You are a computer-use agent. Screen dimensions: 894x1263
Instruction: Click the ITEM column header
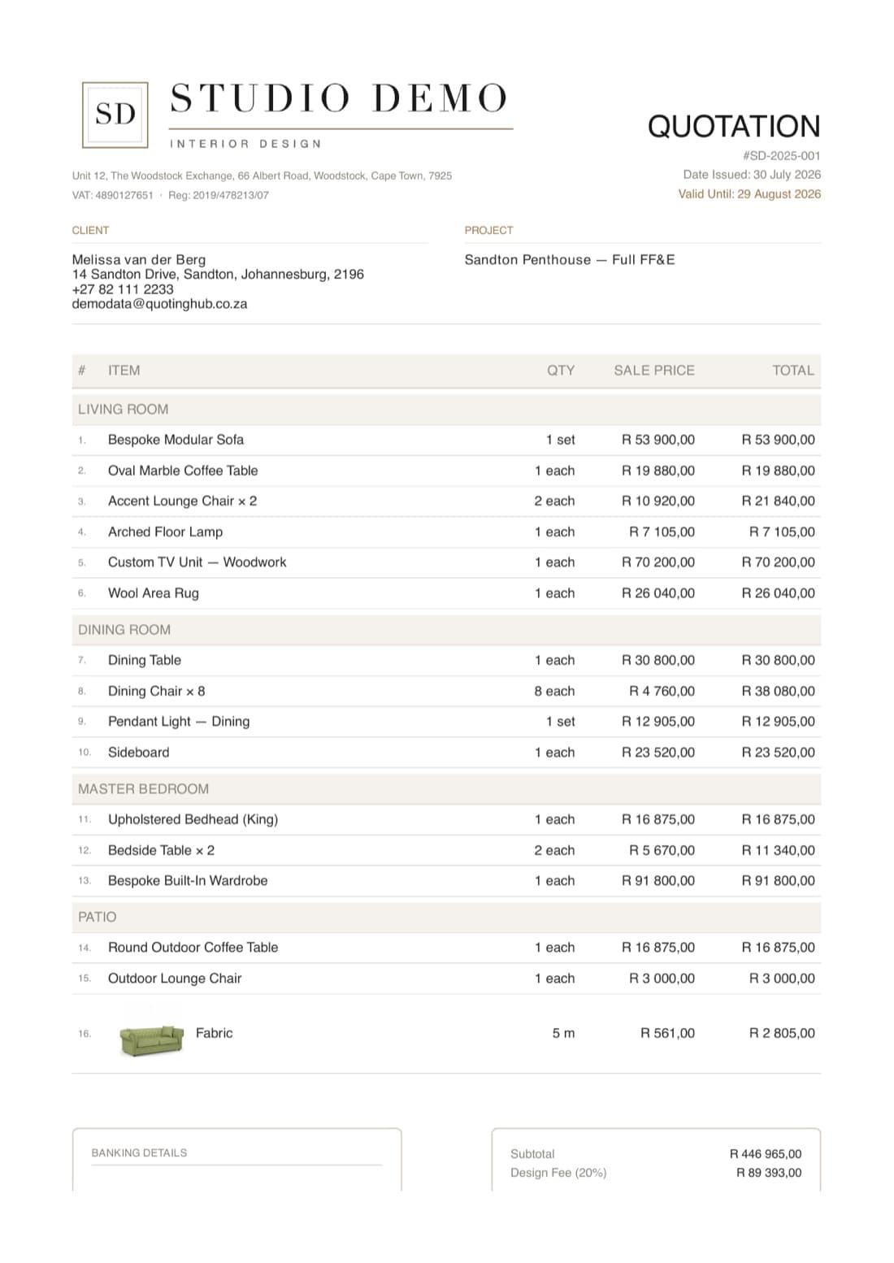pos(124,371)
